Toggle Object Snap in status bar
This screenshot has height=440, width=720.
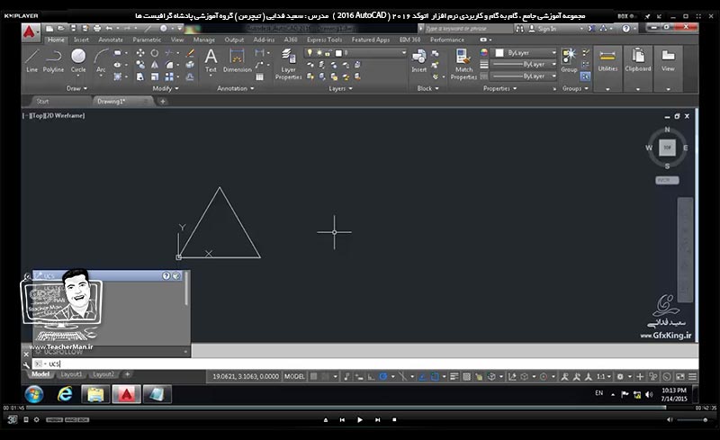435,377
